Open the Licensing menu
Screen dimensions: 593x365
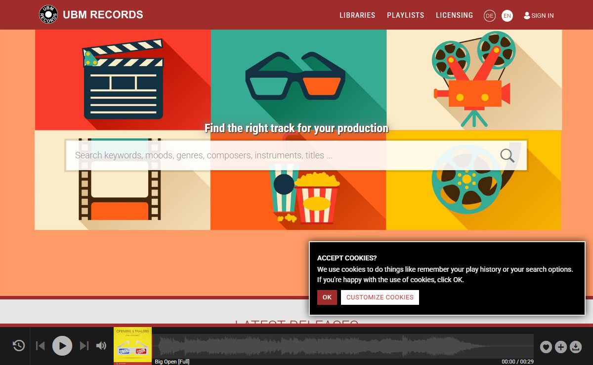coord(455,15)
